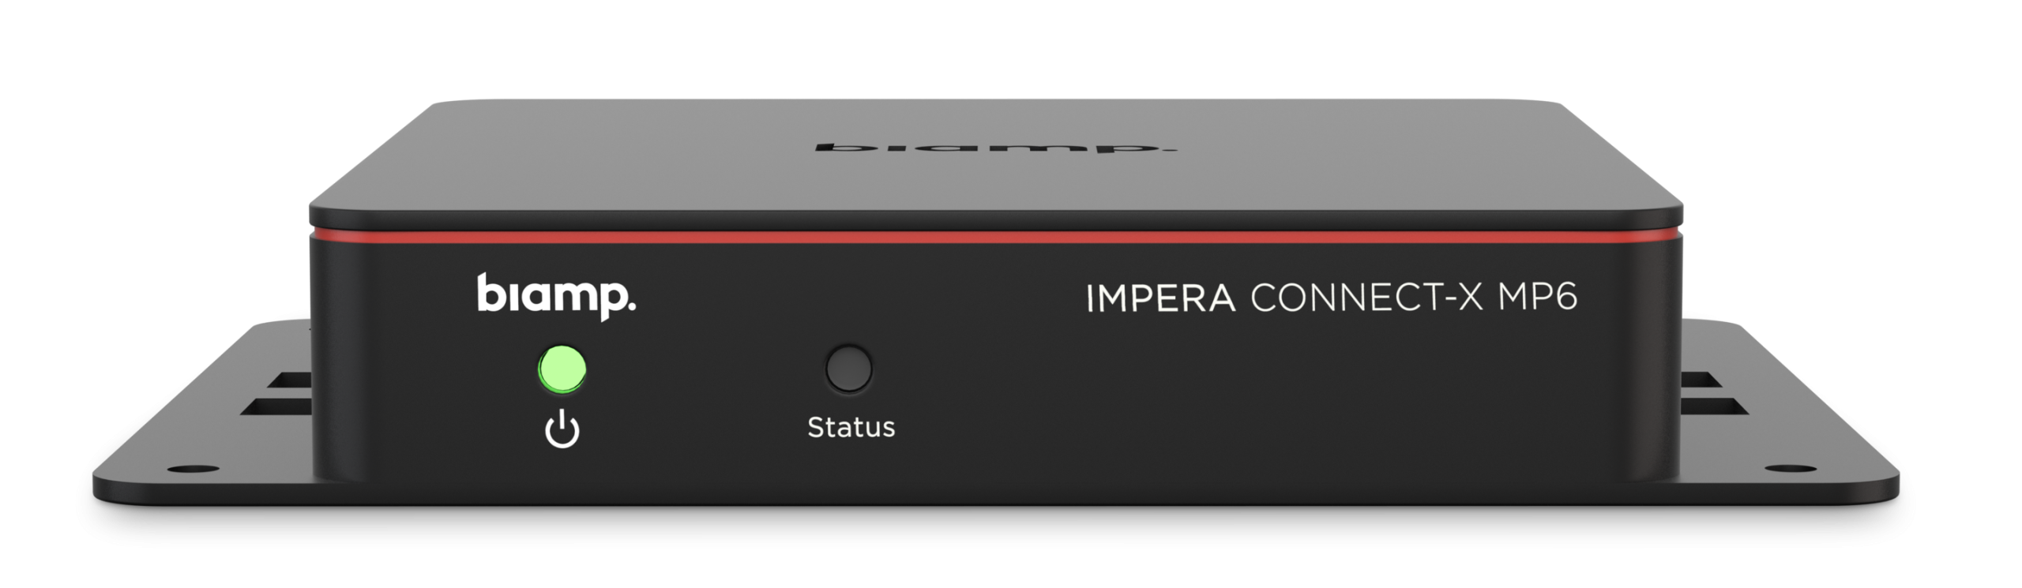
Task: Click the white biamp logo
Action: tap(556, 296)
